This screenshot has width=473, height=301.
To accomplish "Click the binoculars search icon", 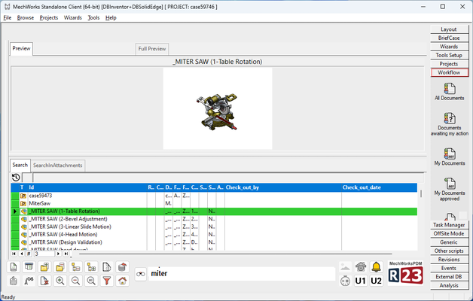I will click(x=141, y=274).
